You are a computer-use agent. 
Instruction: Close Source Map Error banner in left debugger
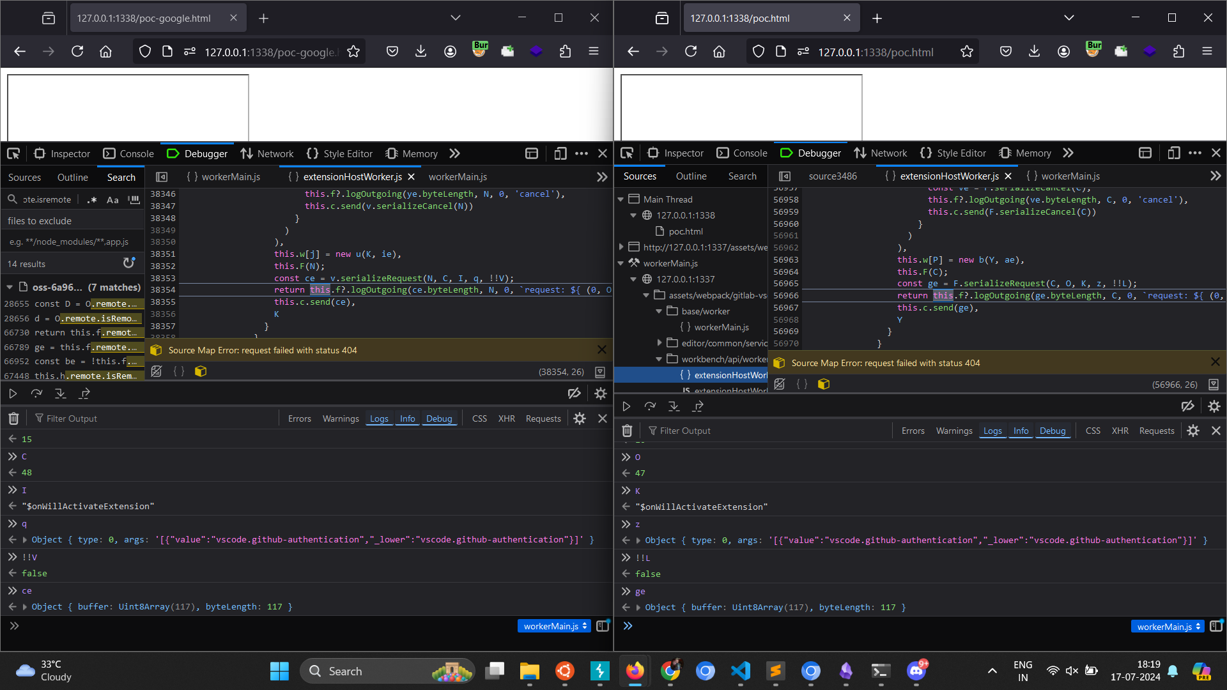point(601,349)
